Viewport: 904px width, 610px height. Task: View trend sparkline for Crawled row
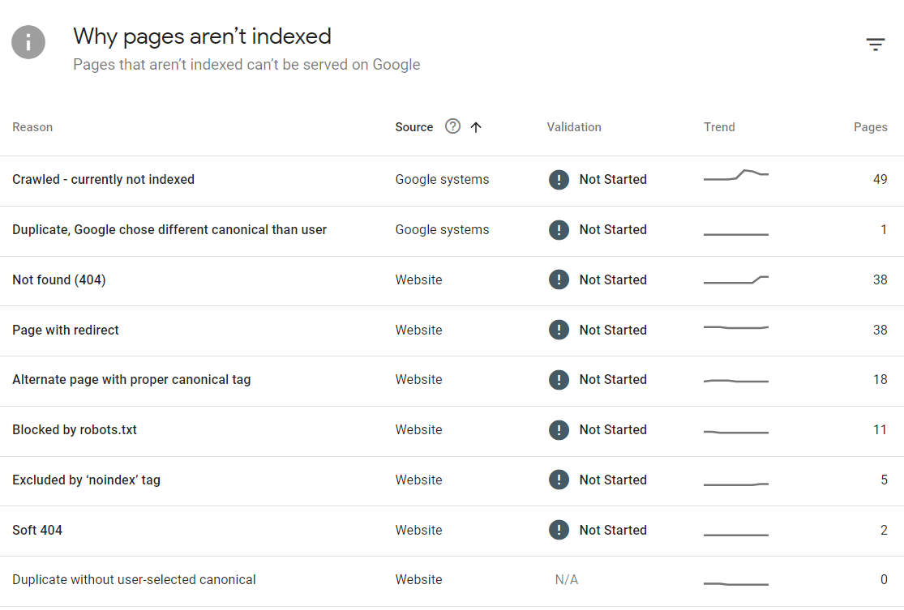pos(735,176)
